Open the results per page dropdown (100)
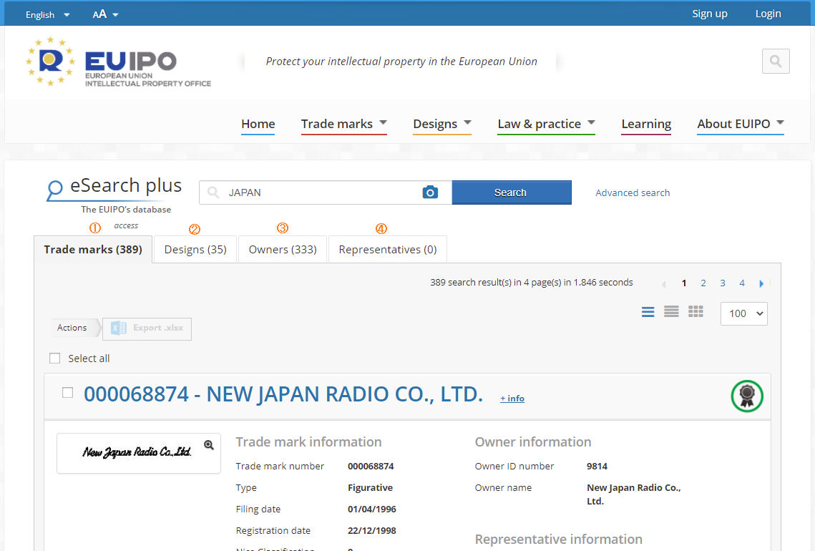Screen dimensions: 815x551 point(743,313)
